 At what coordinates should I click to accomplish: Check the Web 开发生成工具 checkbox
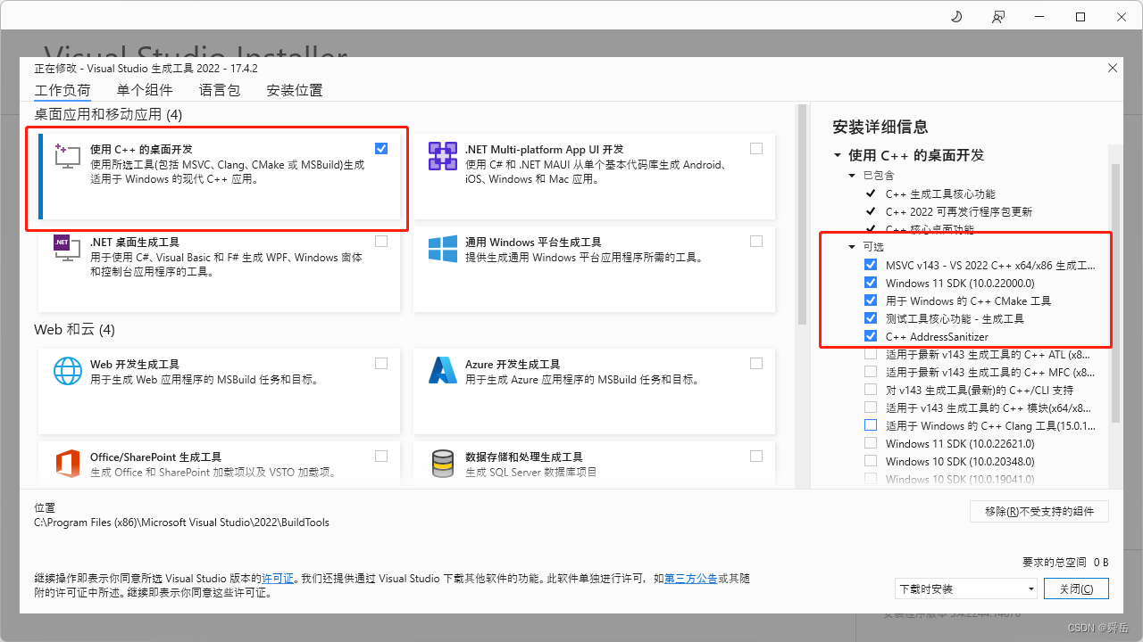pos(382,363)
